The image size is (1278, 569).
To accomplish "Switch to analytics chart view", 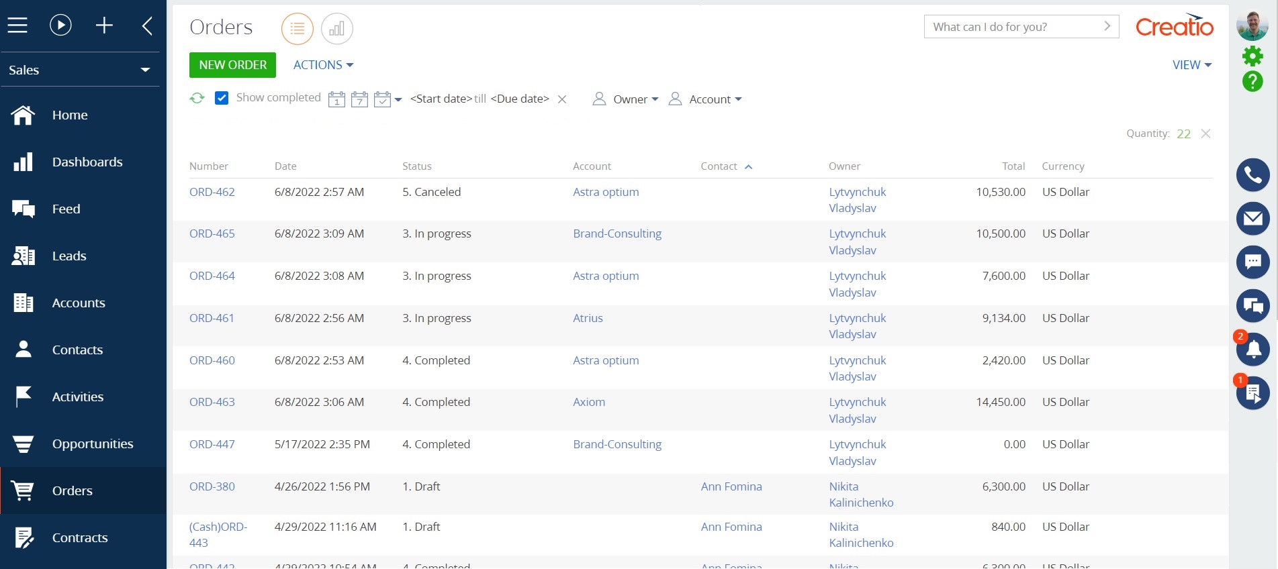I will pyautogui.click(x=336, y=29).
